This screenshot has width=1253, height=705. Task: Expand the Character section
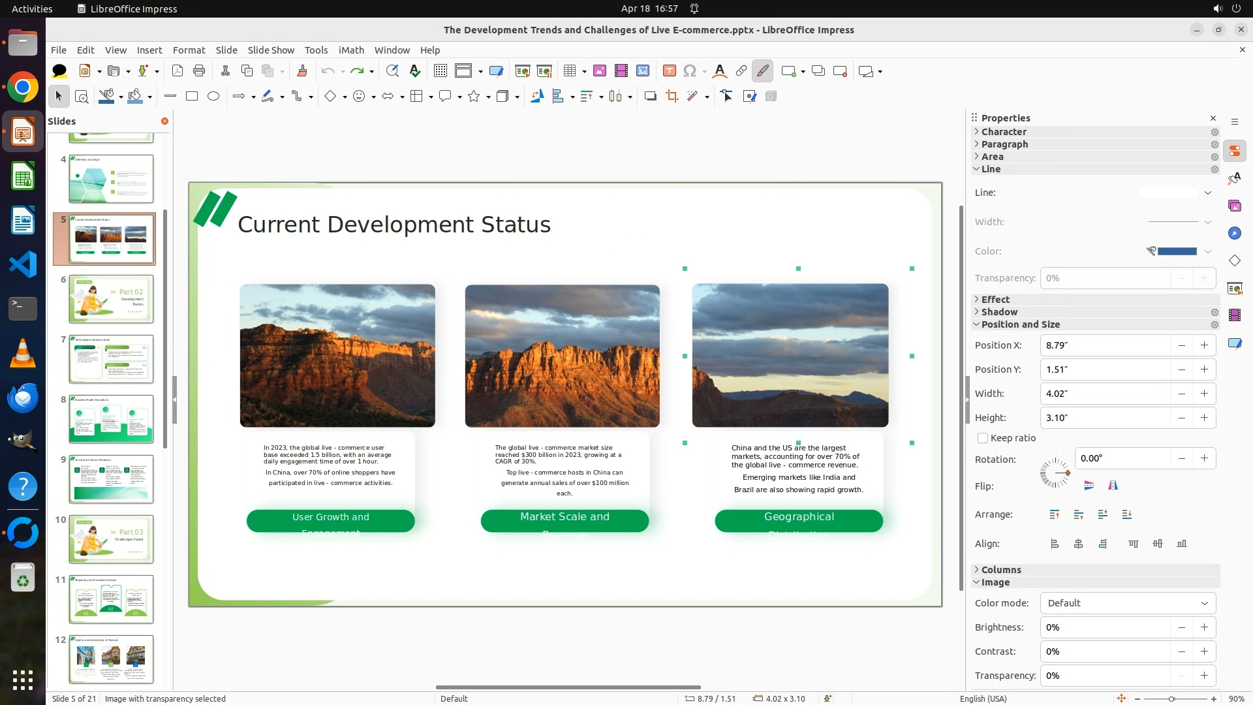1004,132
